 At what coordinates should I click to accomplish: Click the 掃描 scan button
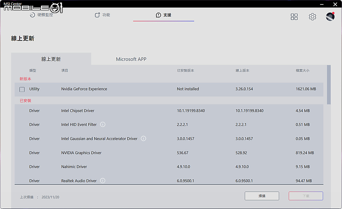coord(262,196)
